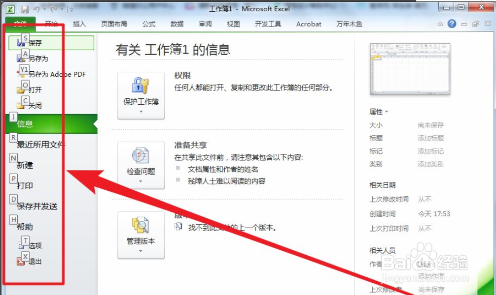This screenshot has width=496, height=295.
Task: Switch to the 文件 (File) ribbon tab
Action: tap(21, 24)
